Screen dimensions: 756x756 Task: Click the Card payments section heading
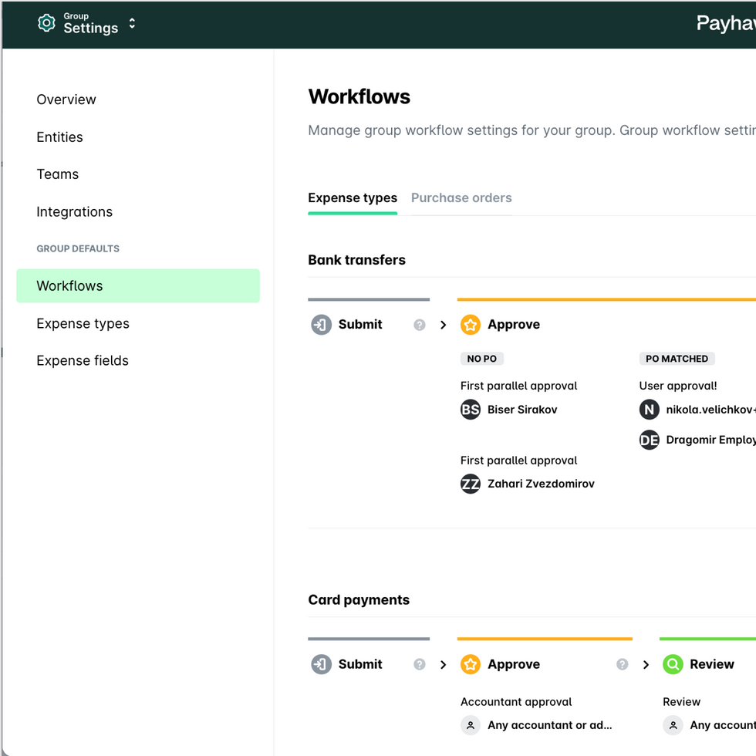(359, 600)
